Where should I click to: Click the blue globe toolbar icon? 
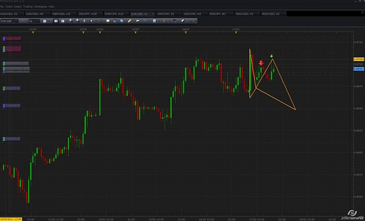point(121,21)
